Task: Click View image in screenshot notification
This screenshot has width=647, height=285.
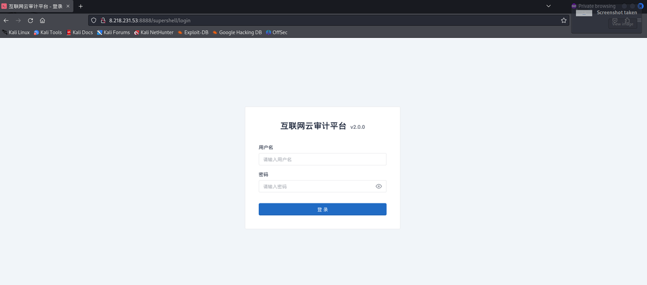Action: pyautogui.click(x=622, y=24)
